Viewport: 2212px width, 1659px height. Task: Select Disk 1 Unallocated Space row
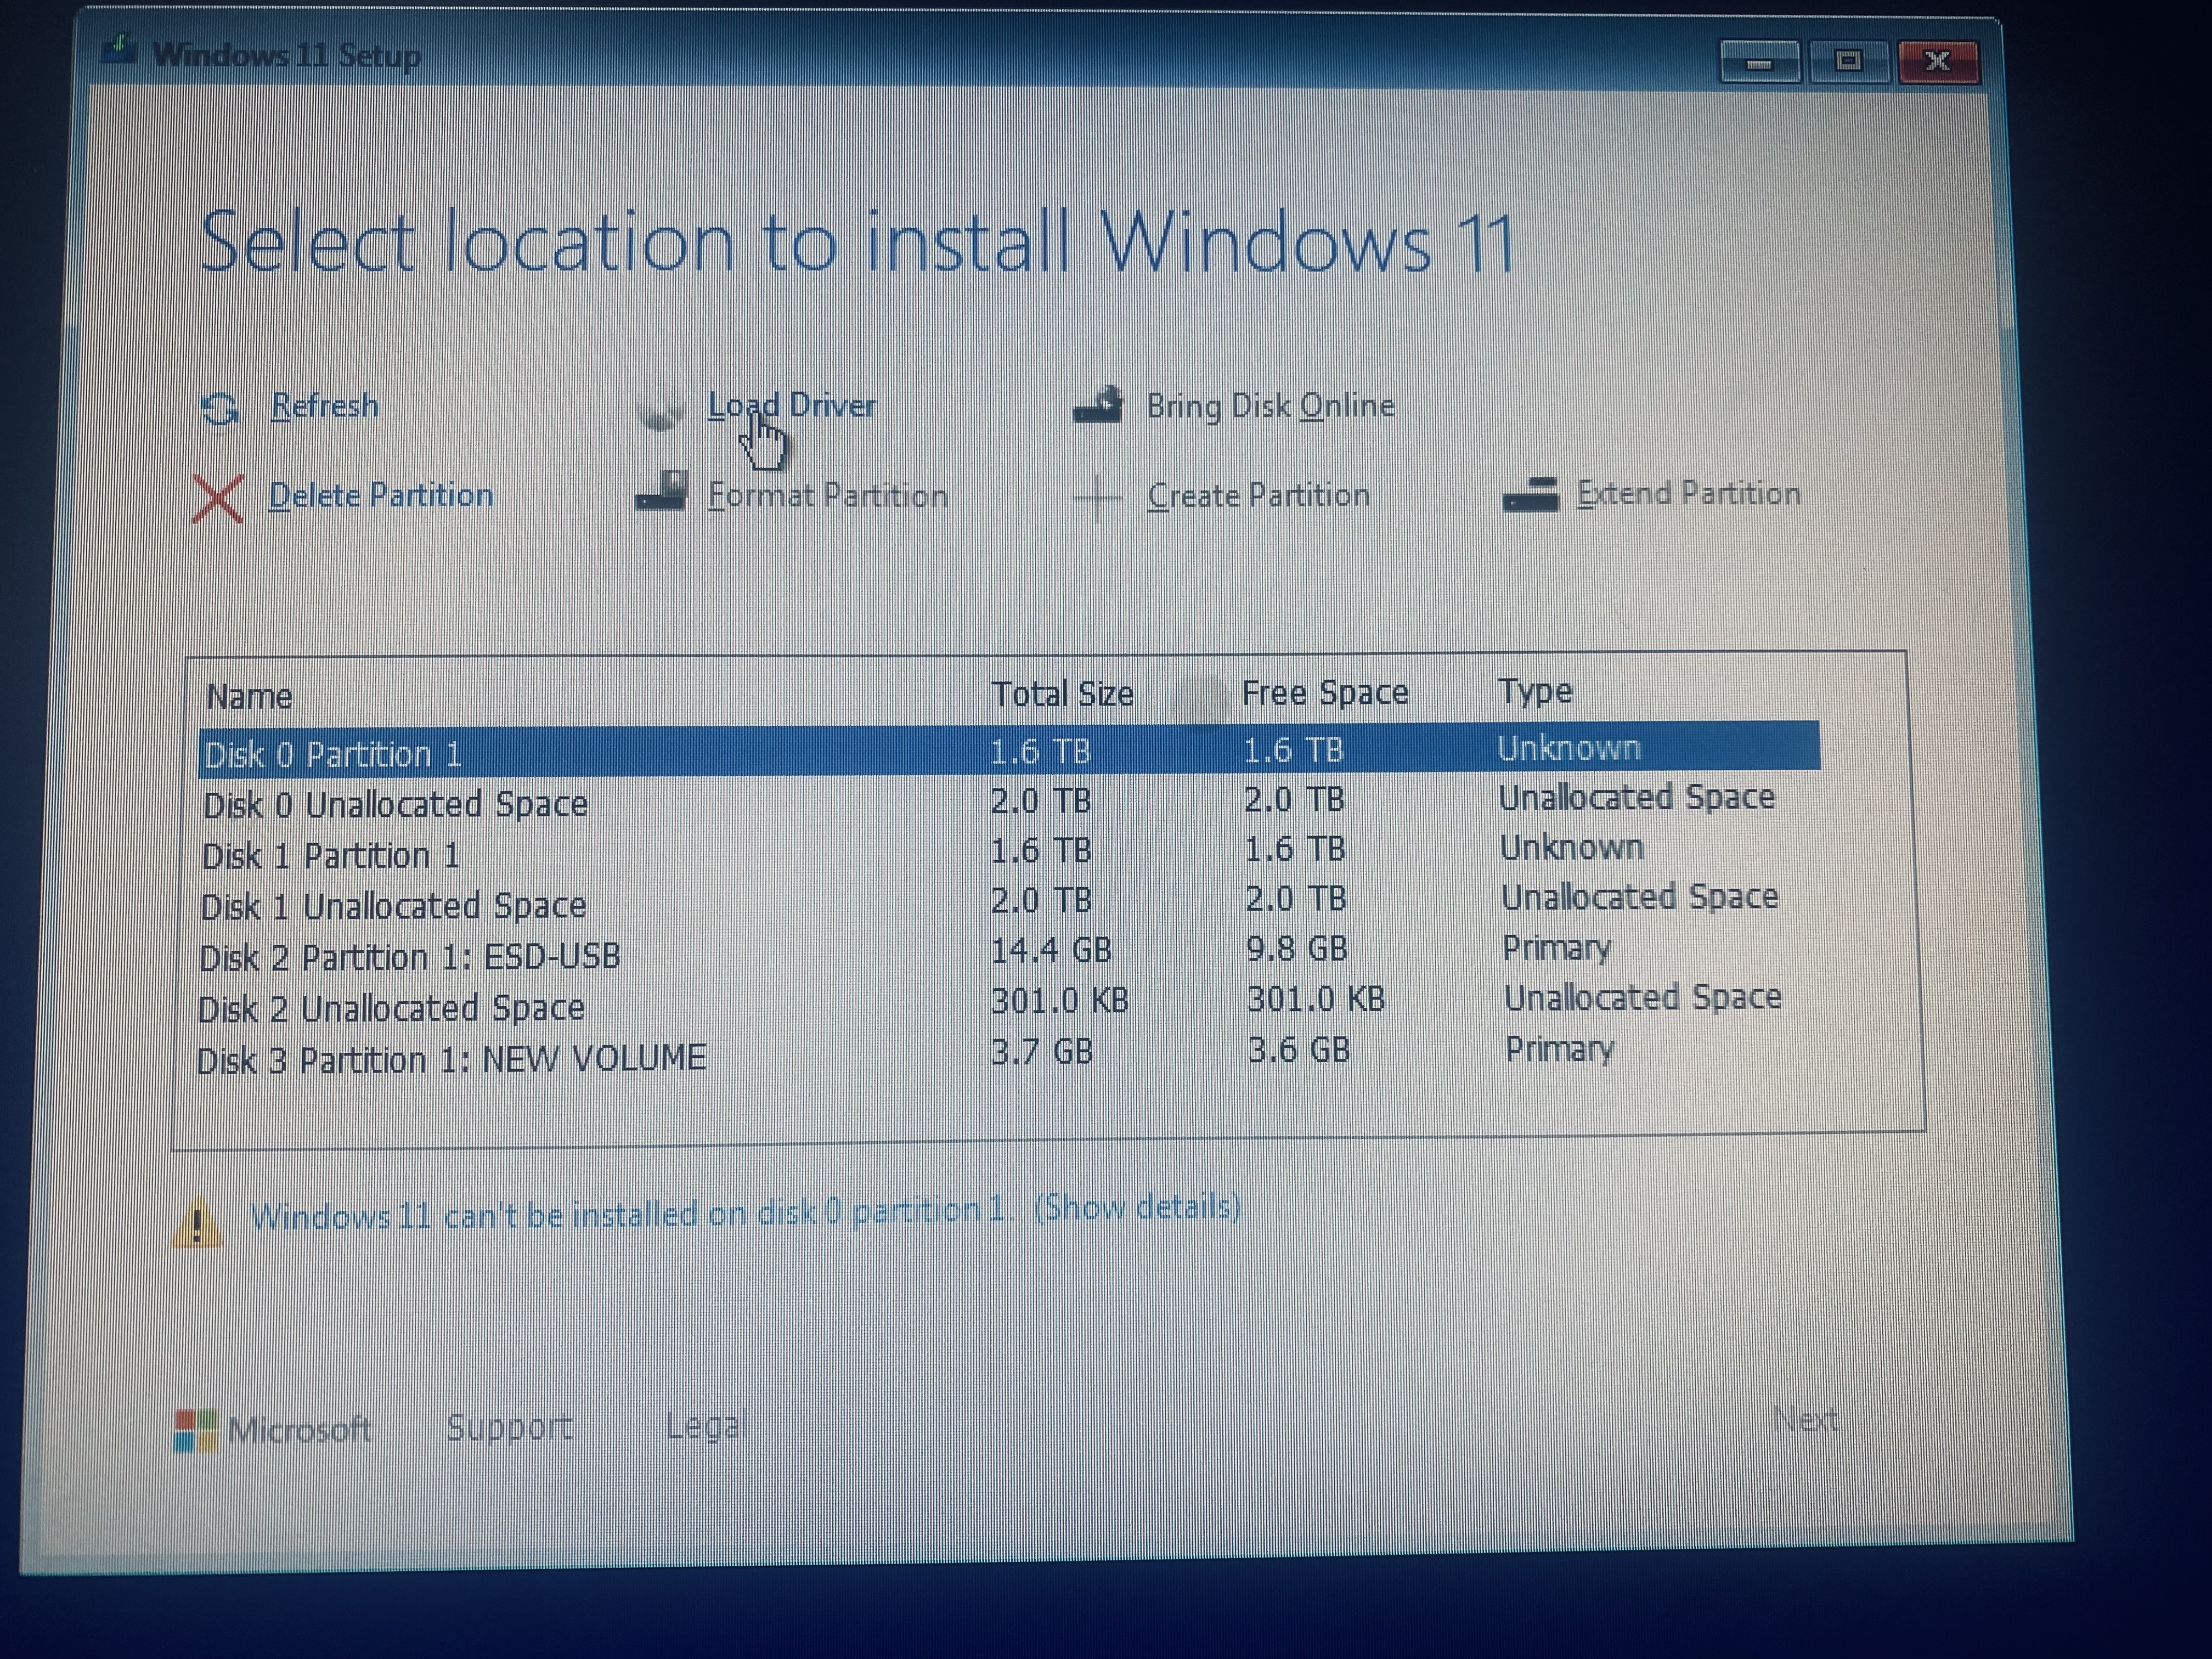click(x=1009, y=902)
